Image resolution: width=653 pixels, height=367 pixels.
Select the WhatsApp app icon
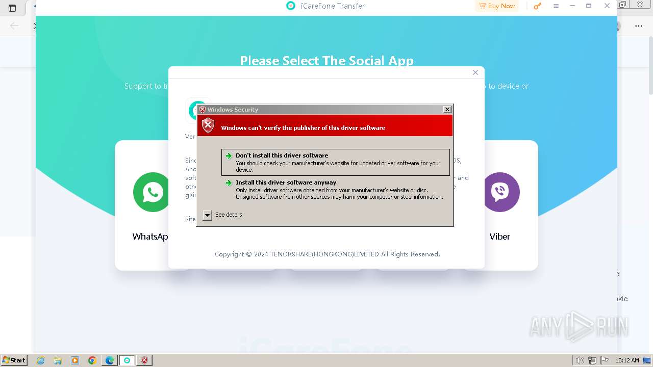coord(152,192)
